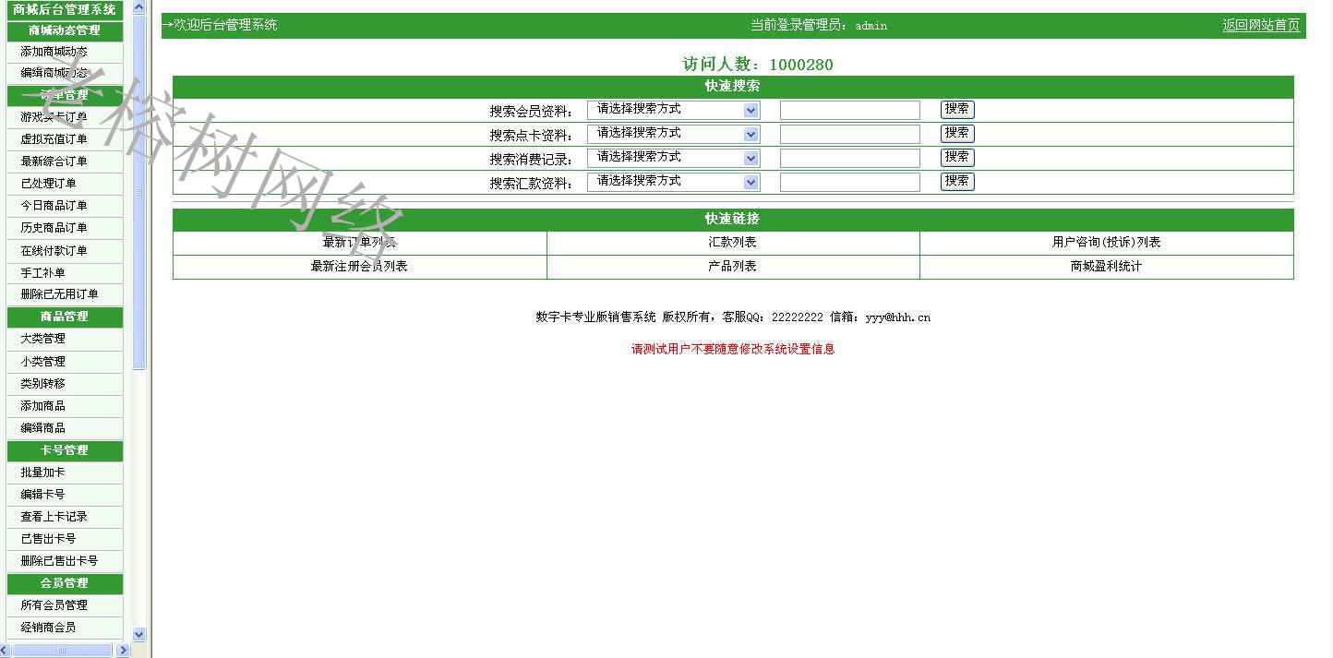Open 历史商品订单 sidebar link
Screen dimensions: 1333x658
click(54, 228)
